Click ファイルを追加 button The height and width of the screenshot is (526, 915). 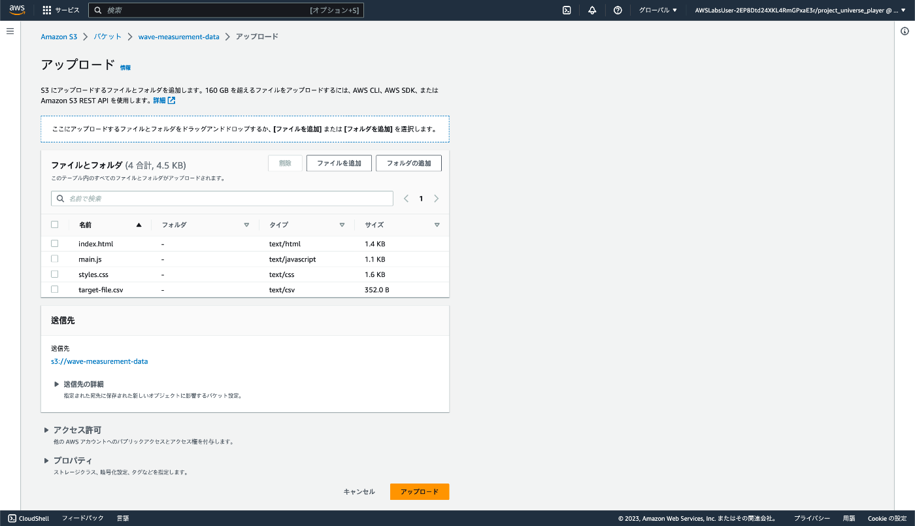pos(339,163)
